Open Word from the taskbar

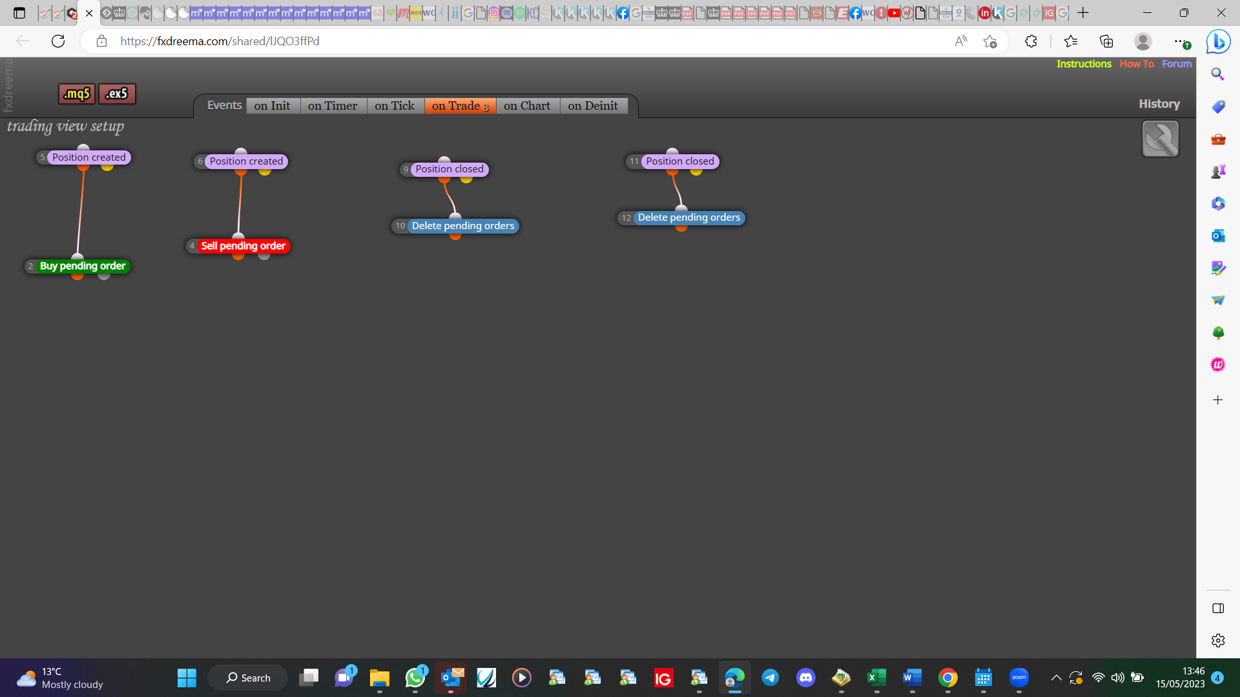click(913, 678)
